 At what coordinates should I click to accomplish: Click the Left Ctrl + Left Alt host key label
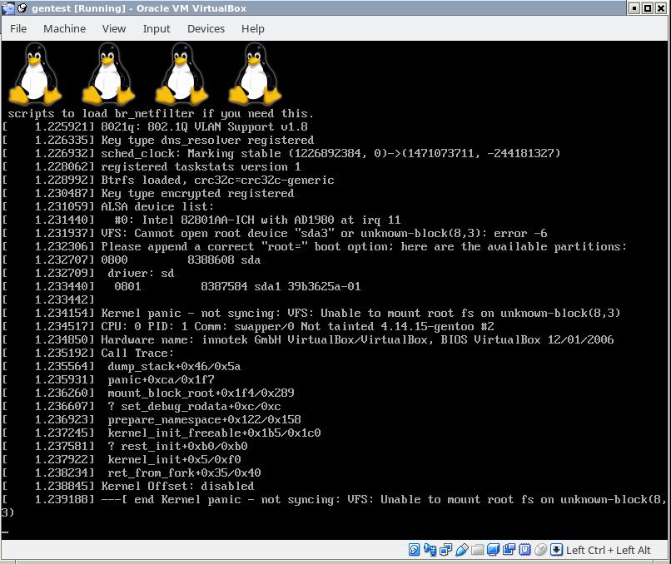(608, 551)
